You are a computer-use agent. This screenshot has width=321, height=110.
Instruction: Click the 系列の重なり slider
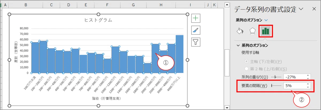[276, 77]
